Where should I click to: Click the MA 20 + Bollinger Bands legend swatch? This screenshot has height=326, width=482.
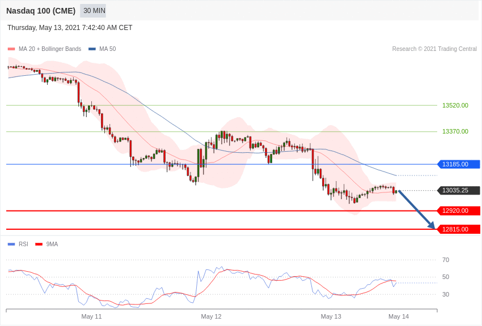pos(11,49)
